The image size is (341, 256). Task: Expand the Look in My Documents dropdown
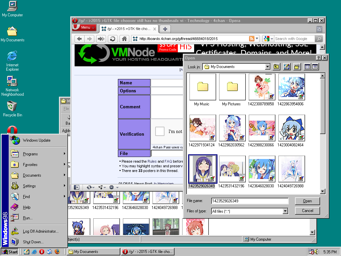tap(268, 67)
